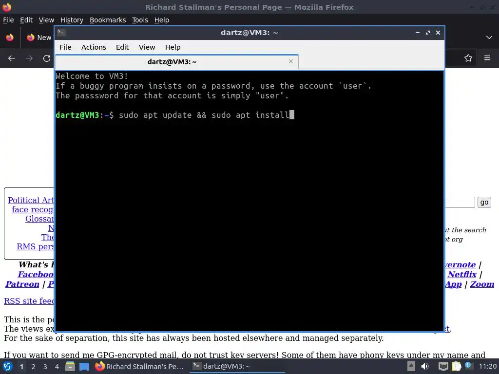Follow the Facebook link

[36, 274]
